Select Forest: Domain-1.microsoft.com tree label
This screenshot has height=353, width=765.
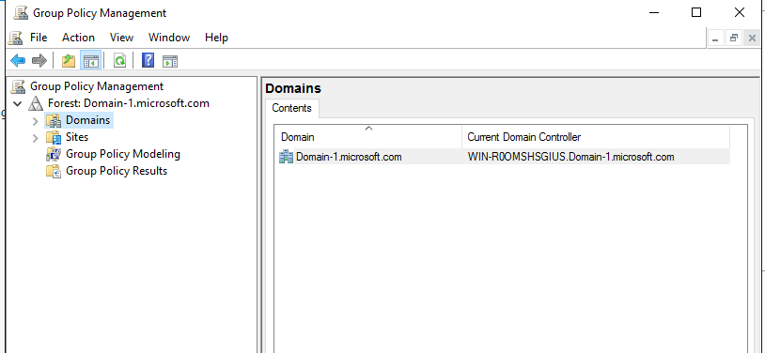tap(129, 103)
